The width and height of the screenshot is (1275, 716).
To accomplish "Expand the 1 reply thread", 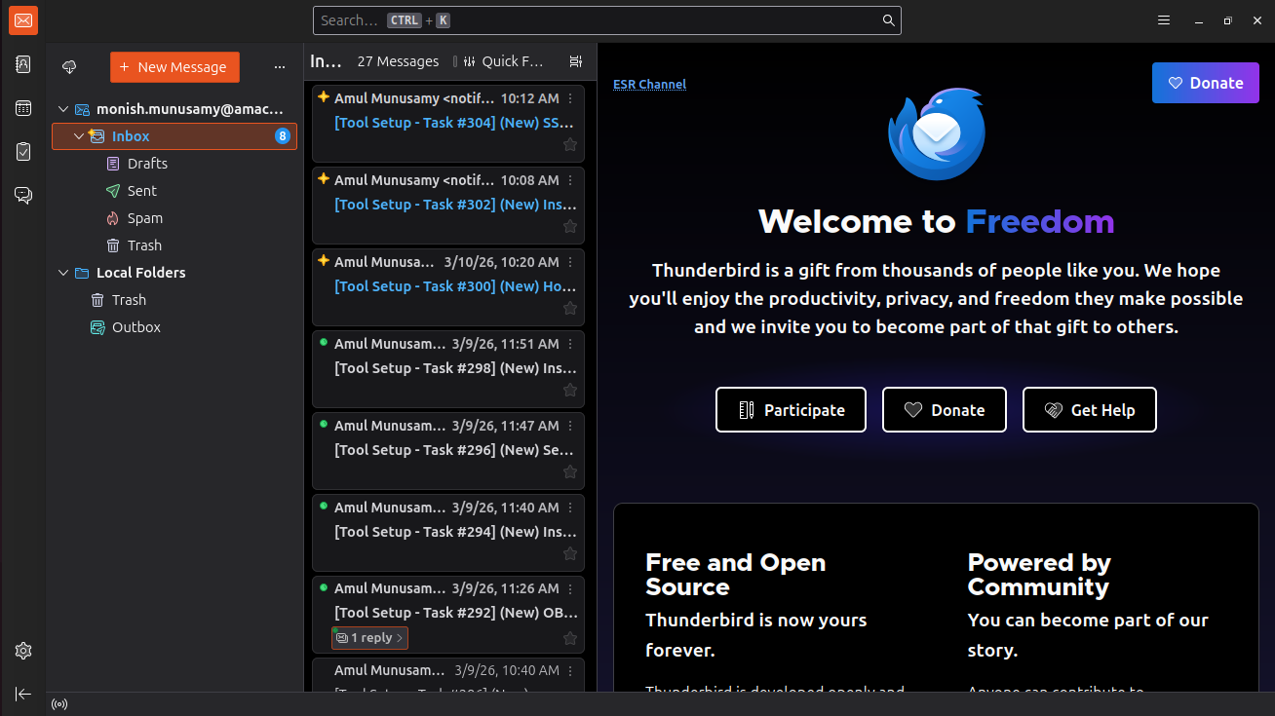I will tap(369, 638).
